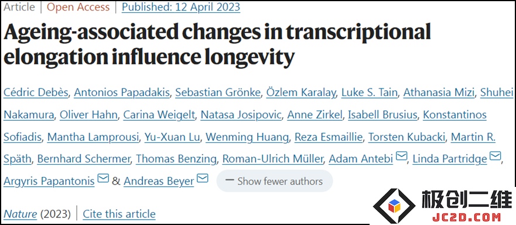This screenshot has height=225, width=516.
Task: Click envelope icon beside Argyris Papantonis
Action: pos(103,178)
